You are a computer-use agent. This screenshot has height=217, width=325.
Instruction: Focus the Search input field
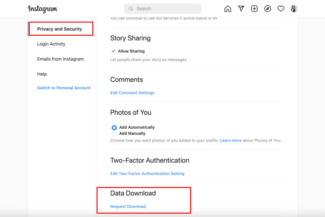[162, 8]
